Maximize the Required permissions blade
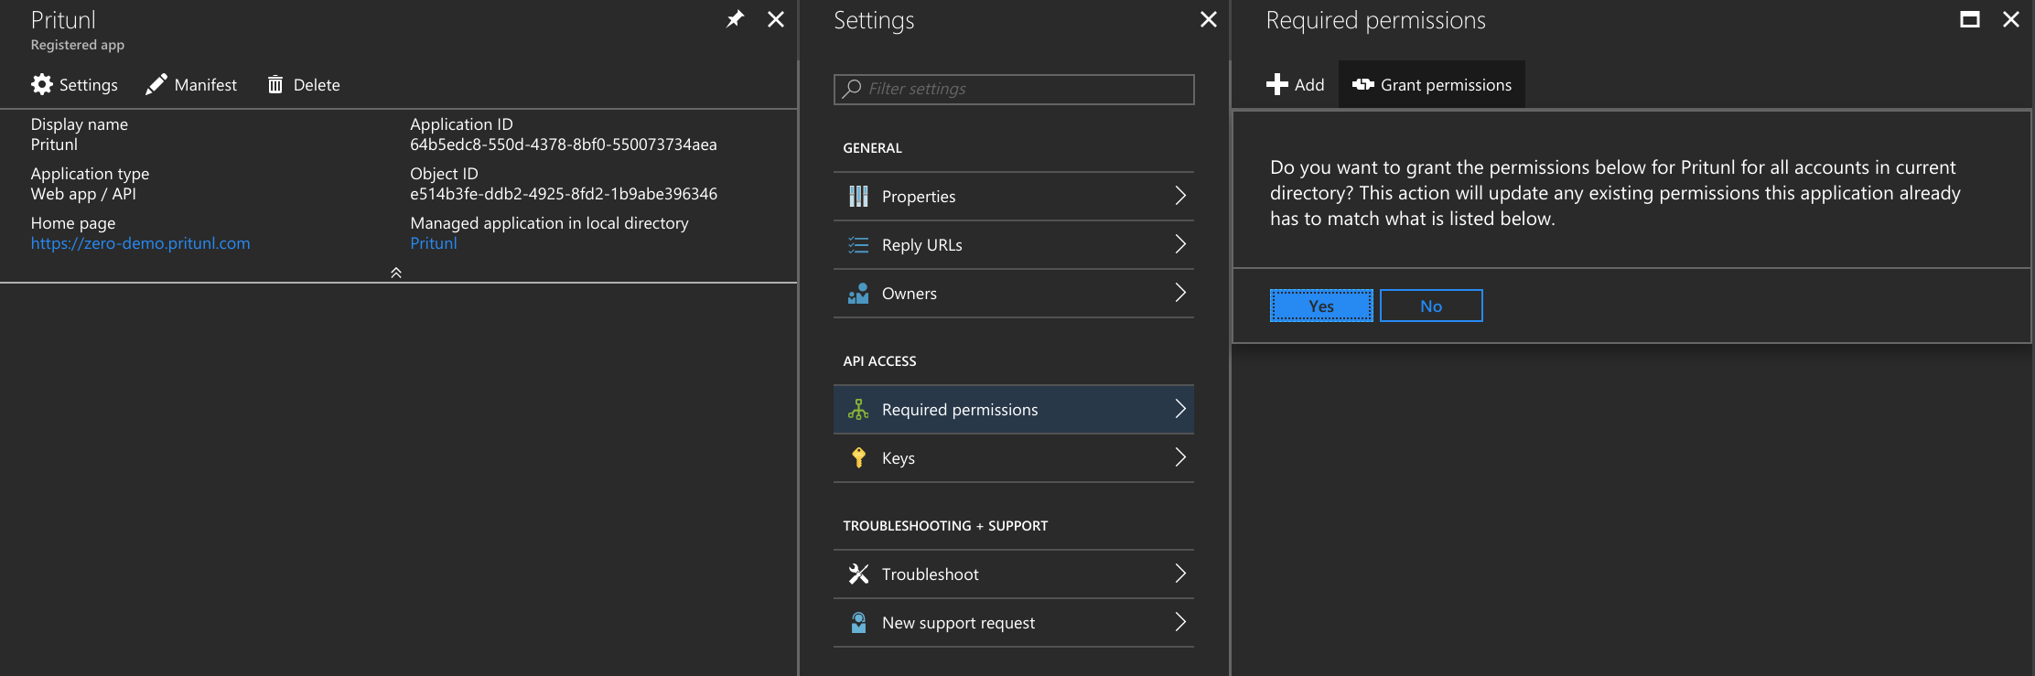The height and width of the screenshot is (676, 2035). pos(1970,19)
